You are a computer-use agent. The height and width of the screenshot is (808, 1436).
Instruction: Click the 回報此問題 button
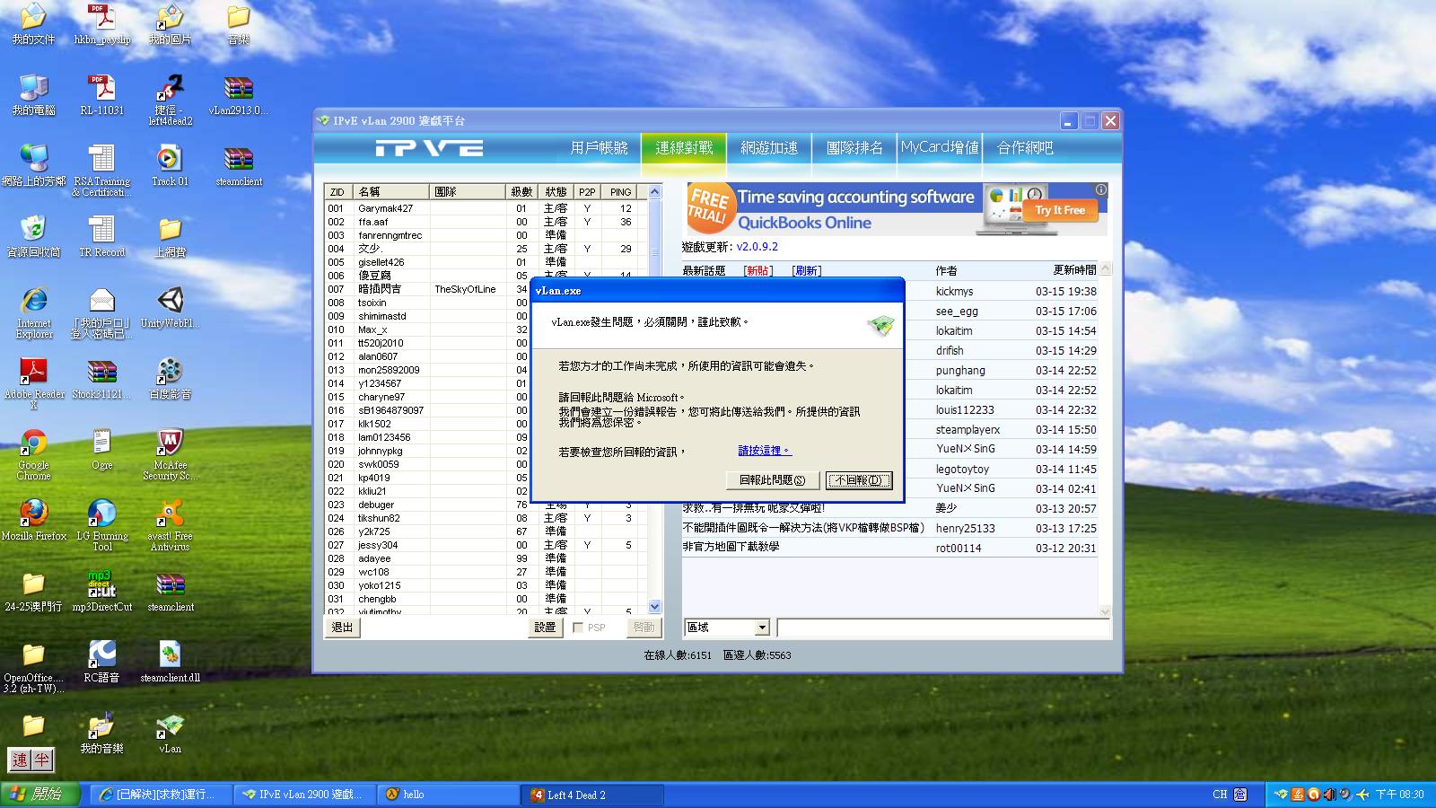[x=772, y=480]
